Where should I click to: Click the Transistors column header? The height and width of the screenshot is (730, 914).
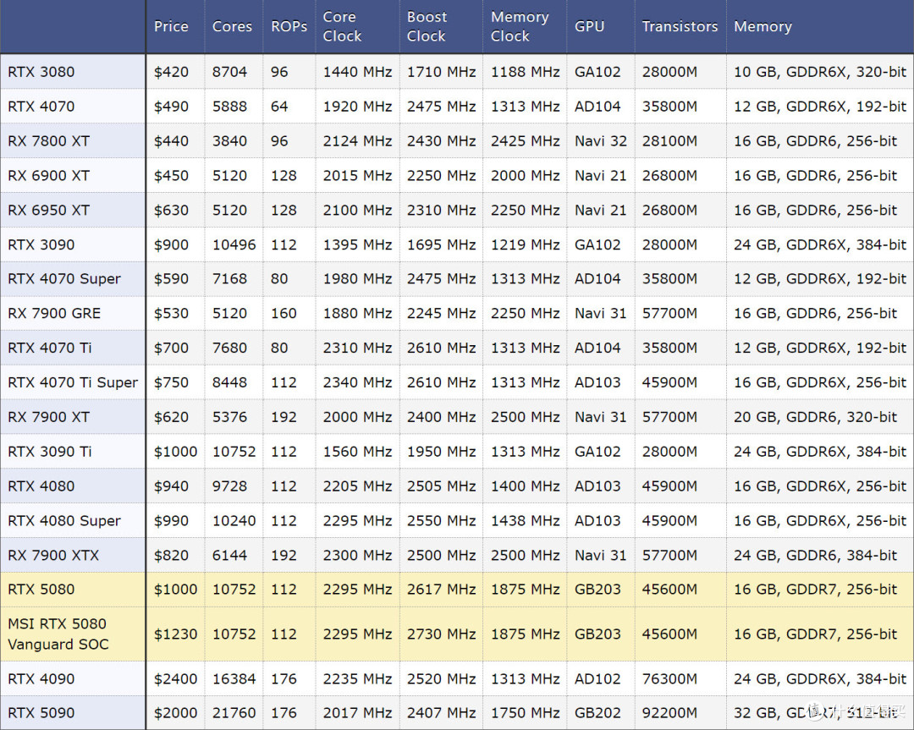coord(680,26)
